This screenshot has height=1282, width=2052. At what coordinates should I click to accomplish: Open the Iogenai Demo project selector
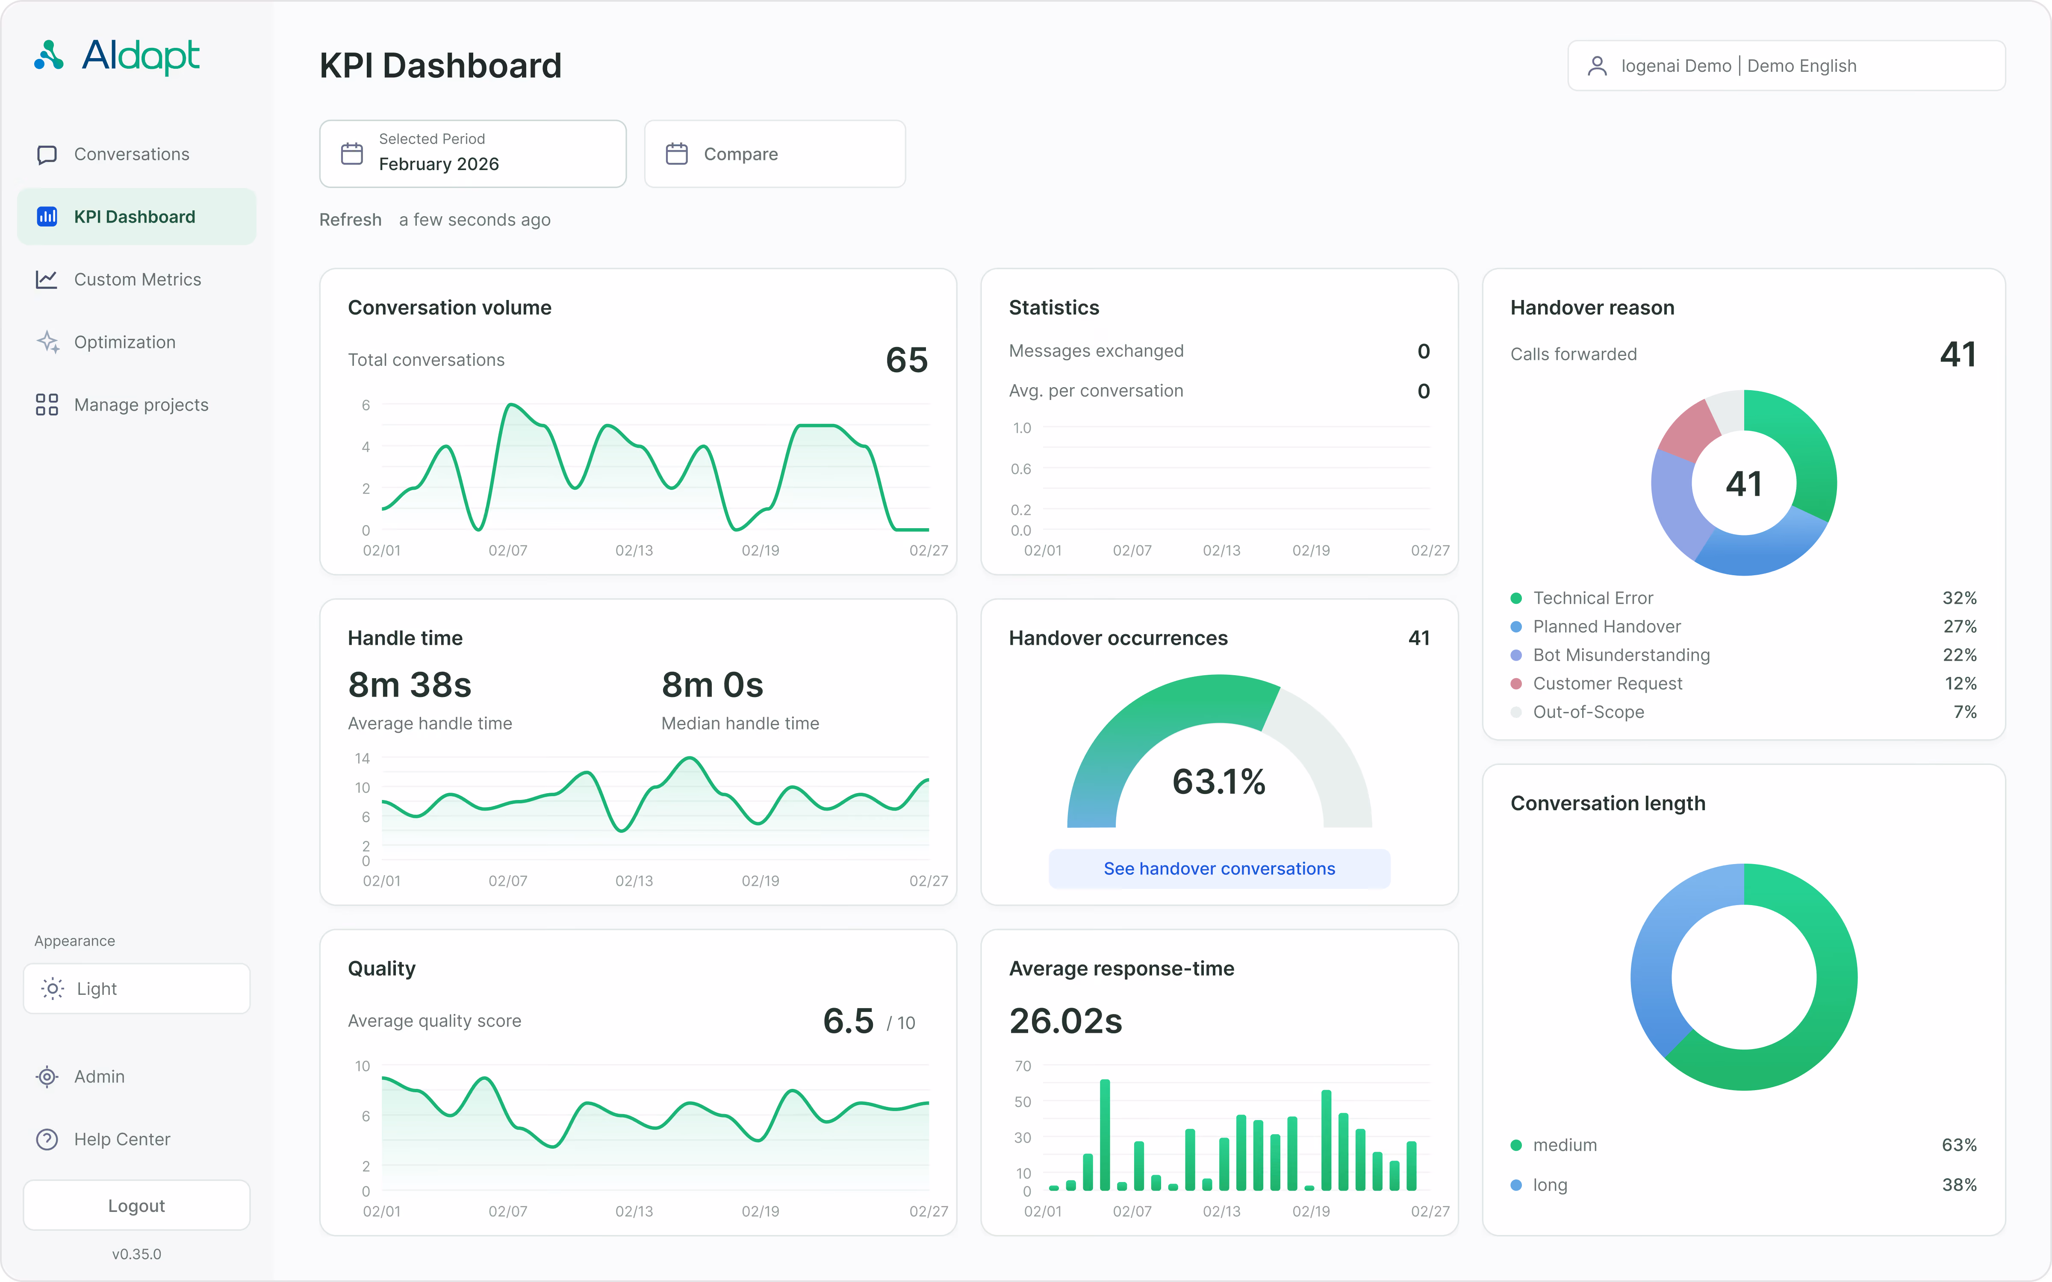[1787, 65]
